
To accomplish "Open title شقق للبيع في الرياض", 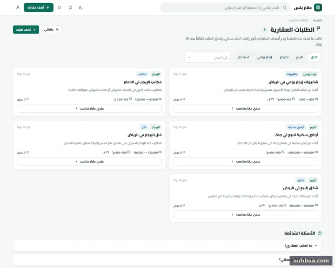I will (301, 188).
